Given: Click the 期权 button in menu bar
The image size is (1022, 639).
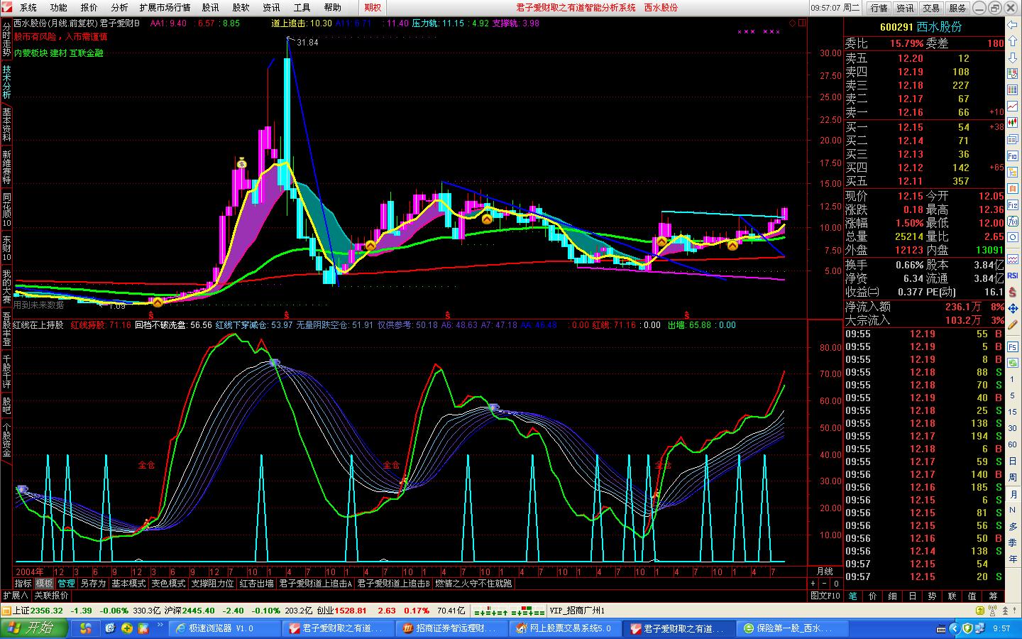Looking at the screenshot, I should (373, 7).
